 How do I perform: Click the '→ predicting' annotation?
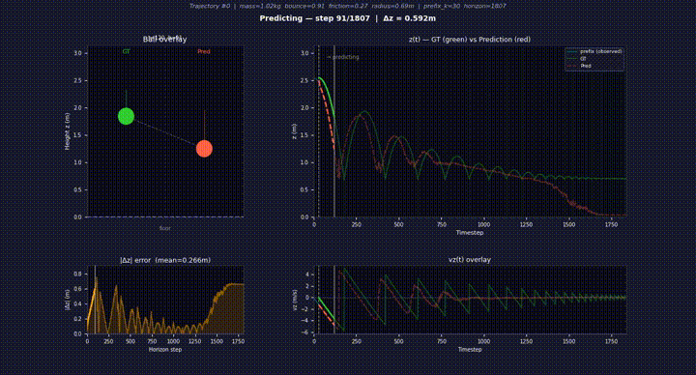[342, 57]
